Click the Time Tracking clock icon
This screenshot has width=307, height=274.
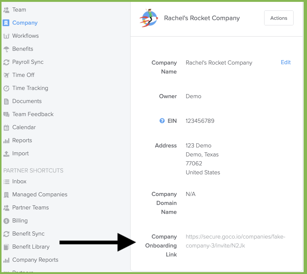click(x=6, y=88)
